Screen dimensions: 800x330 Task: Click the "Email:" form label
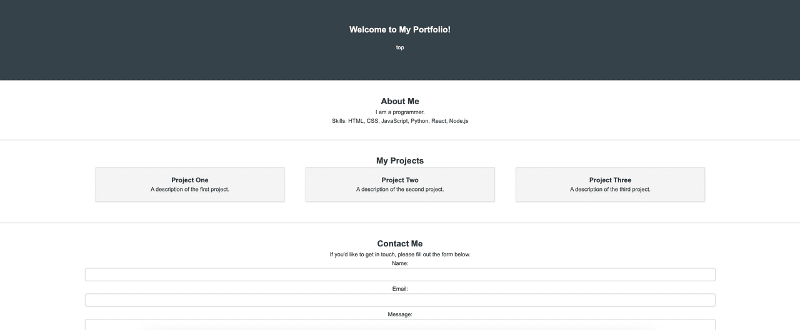tap(400, 289)
